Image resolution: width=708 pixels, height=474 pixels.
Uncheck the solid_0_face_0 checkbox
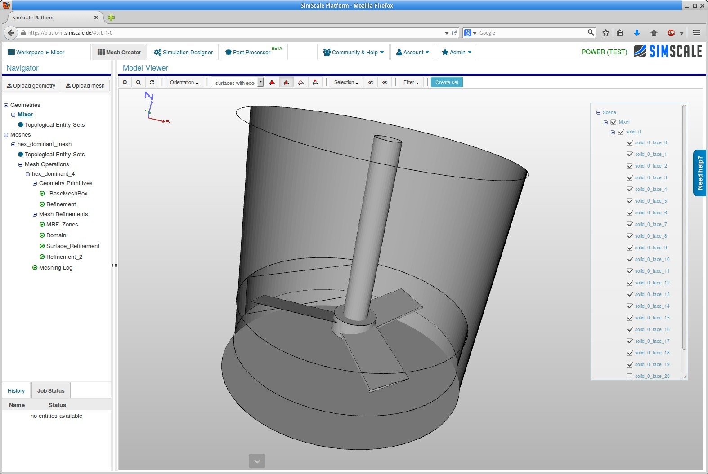pyautogui.click(x=630, y=143)
